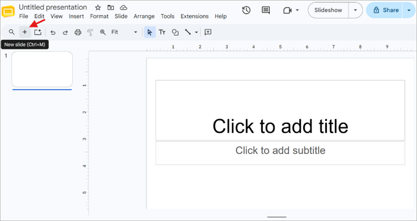
Task: Select the Line tool
Action: click(188, 32)
